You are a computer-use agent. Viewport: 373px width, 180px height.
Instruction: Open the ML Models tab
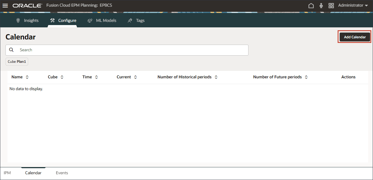click(x=102, y=20)
